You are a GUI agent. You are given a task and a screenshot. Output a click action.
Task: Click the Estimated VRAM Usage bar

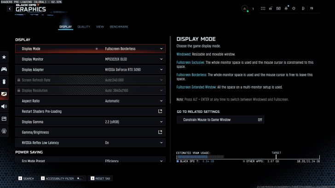(x=248, y=157)
